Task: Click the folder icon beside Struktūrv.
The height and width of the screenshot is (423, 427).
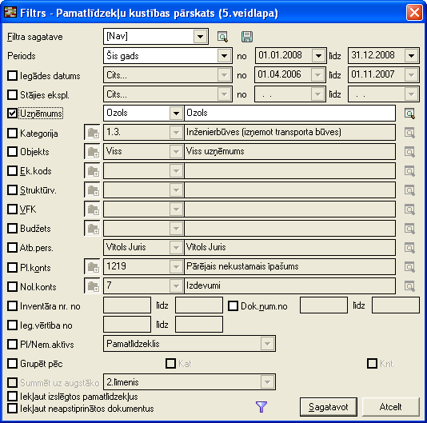Action: pos(92,190)
